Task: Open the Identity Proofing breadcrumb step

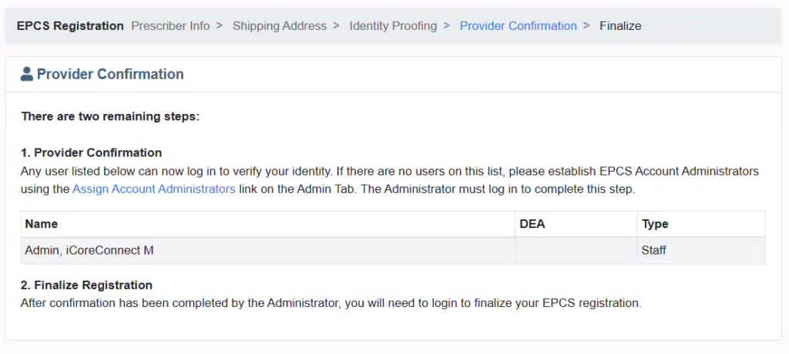Action: pyautogui.click(x=393, y=26)
